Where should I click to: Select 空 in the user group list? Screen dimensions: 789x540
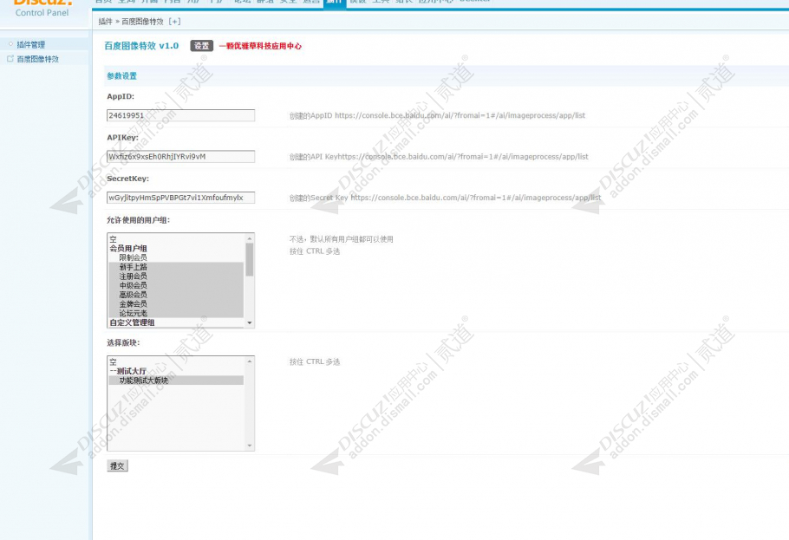176,239
